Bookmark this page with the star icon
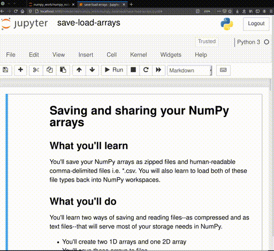The height and width of the screenshot is (251, 274). coord(230,11)
